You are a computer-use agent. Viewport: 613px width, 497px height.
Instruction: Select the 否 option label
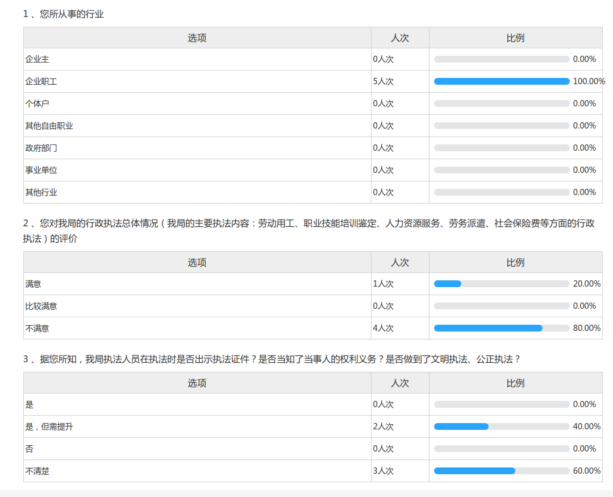click(x=29, y=449)
